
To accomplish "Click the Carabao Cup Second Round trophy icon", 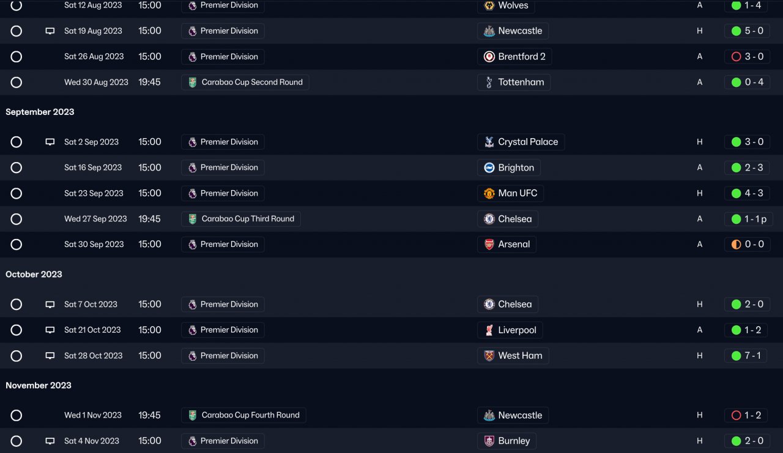I will coord(193,83).
